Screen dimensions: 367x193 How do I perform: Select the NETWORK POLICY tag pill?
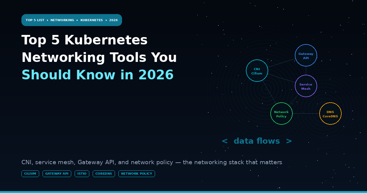[137, 174]
